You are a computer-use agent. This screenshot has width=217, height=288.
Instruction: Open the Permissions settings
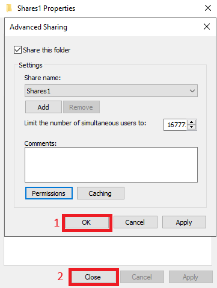pos(49,193)
